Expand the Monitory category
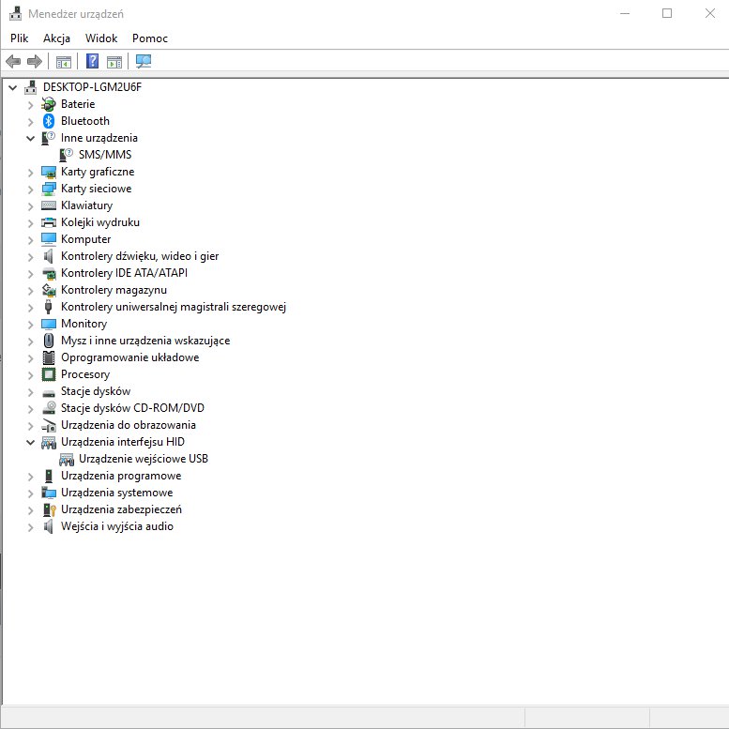This screenshot has height=729, width=729. 30,324
